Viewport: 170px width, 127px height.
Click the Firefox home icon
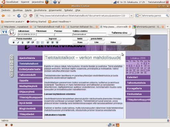click(31, 16)
